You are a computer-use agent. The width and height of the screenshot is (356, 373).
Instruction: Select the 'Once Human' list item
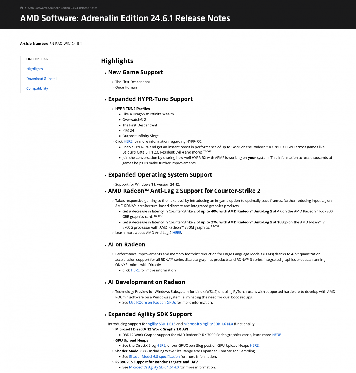pos(126,87)
